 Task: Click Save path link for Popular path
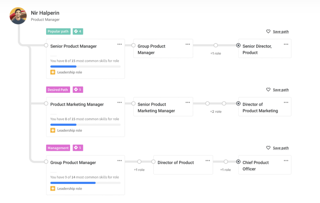[x=281, y=32]
